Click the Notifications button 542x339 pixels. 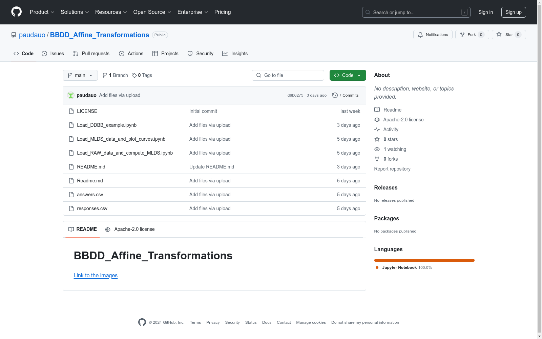tap(433, 35)
